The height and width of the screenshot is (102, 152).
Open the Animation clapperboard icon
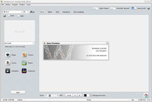tap(8, 71)
